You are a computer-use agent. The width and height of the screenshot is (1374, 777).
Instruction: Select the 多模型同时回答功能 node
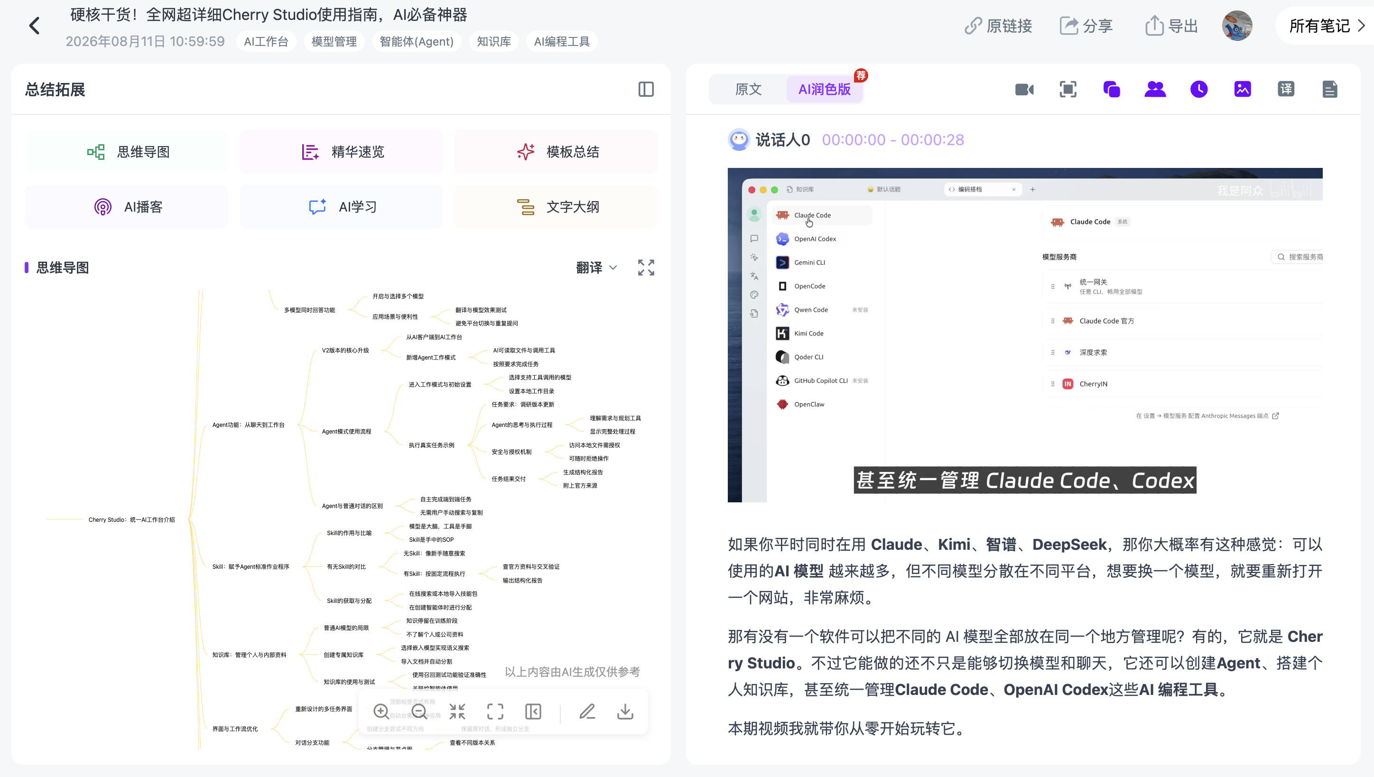click(309, 310)
